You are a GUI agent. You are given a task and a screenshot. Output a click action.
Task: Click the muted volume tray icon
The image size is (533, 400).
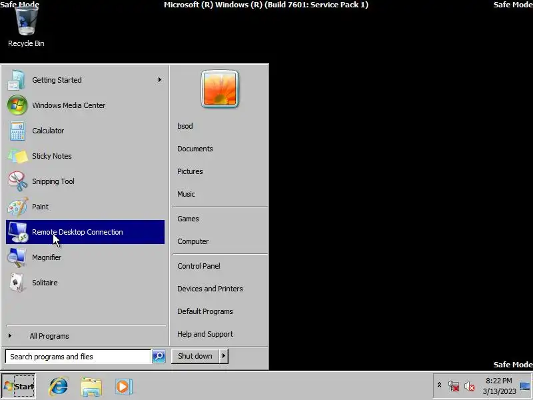pos(470,386)
